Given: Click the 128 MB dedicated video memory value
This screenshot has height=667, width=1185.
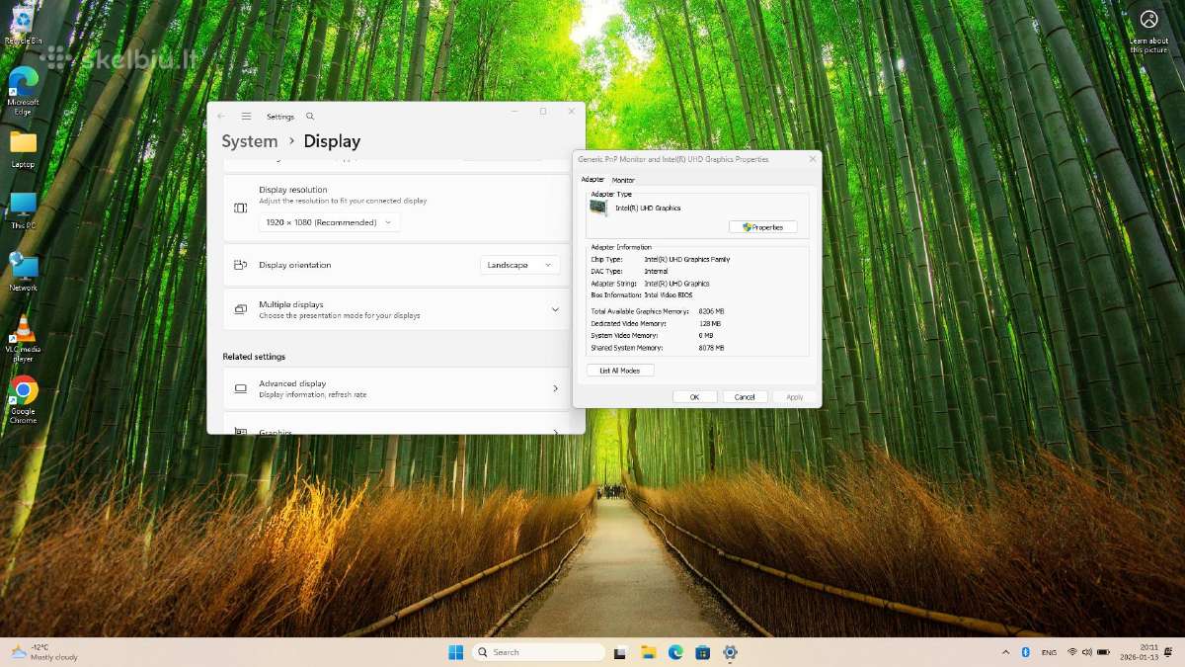Looking at the screenshot, I should point(709,323).
